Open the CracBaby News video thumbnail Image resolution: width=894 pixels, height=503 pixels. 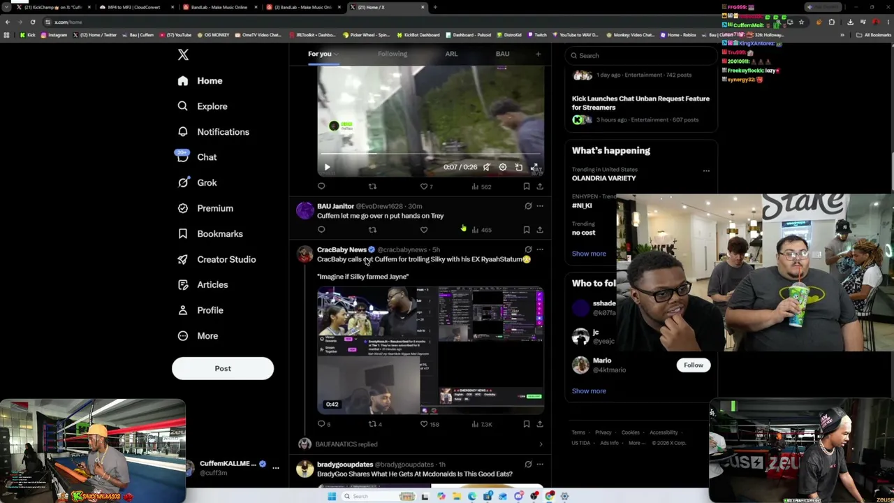click(x=431, y=351)
